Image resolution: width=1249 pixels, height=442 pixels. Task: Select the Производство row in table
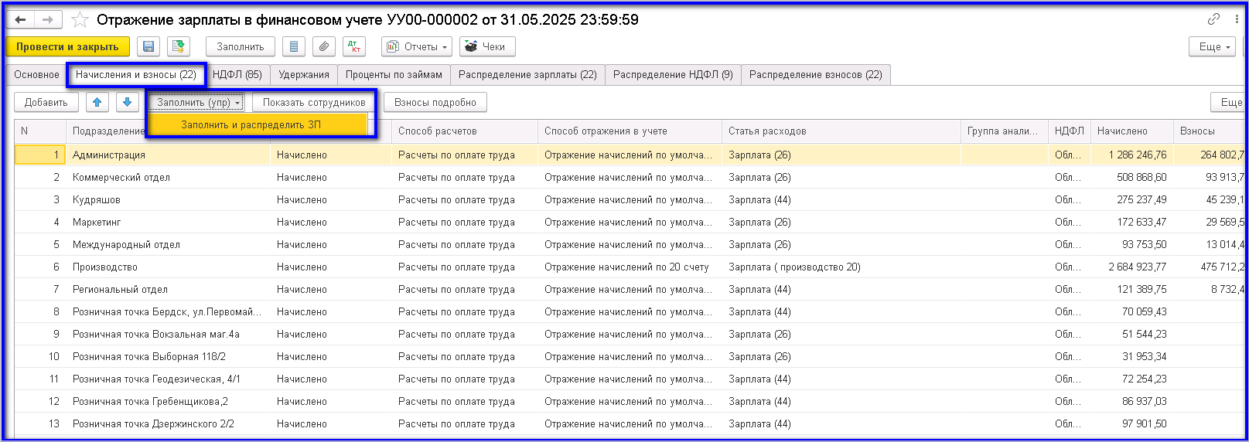point(105,267)
